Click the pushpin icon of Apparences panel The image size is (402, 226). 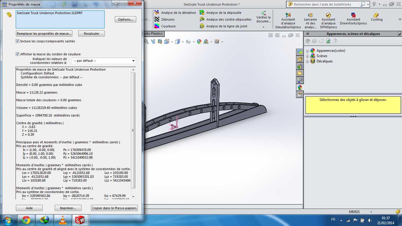pyautogui.click(x=399, y=34)
